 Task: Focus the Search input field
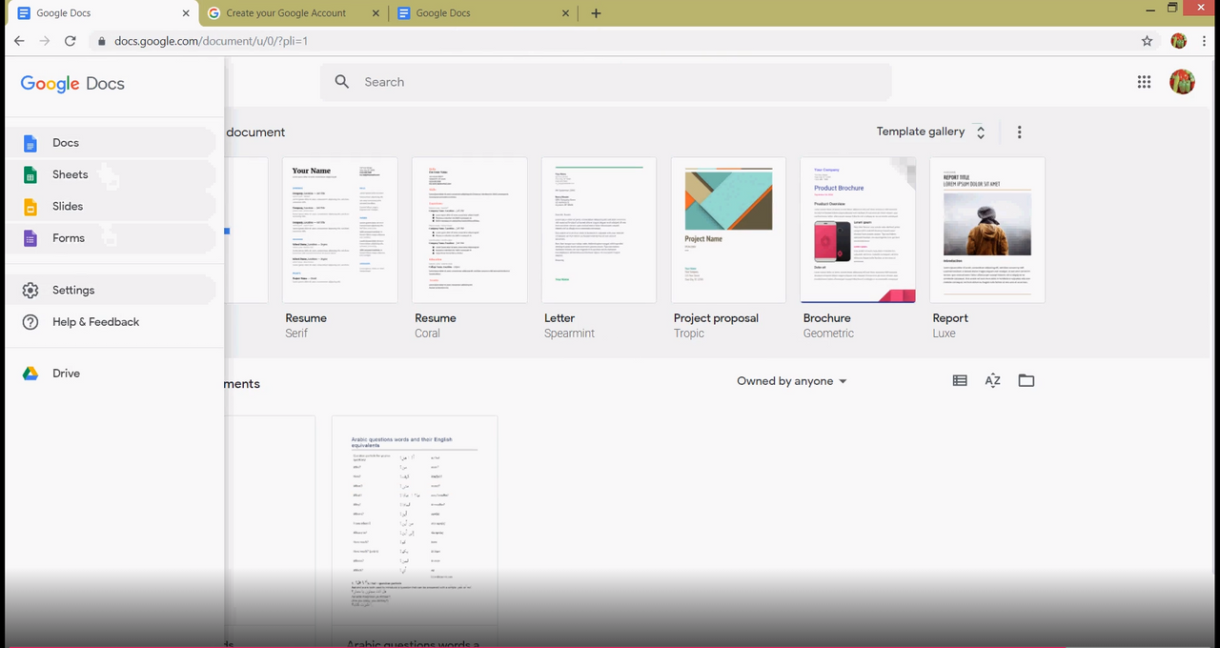[x=605, y=82]
